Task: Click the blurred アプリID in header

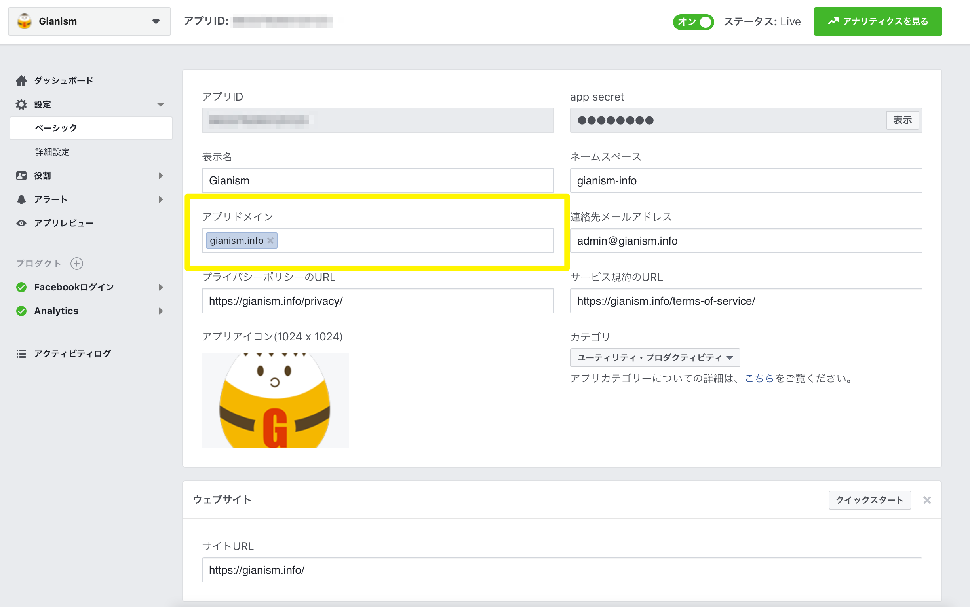Action: point(282,21)
